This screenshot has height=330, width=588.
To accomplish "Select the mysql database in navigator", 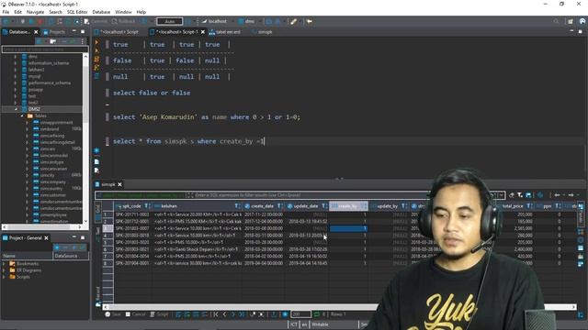I will 34,76.
